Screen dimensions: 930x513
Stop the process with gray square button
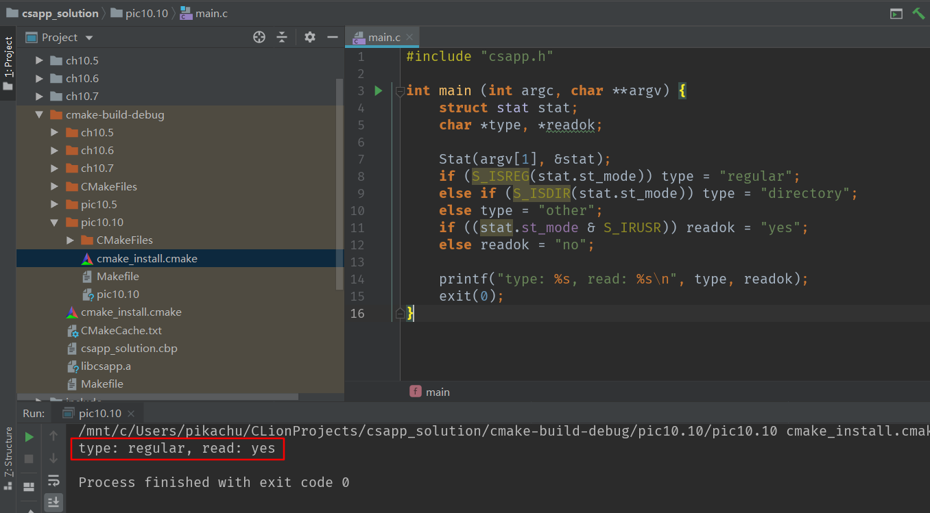tap(29, 458)
